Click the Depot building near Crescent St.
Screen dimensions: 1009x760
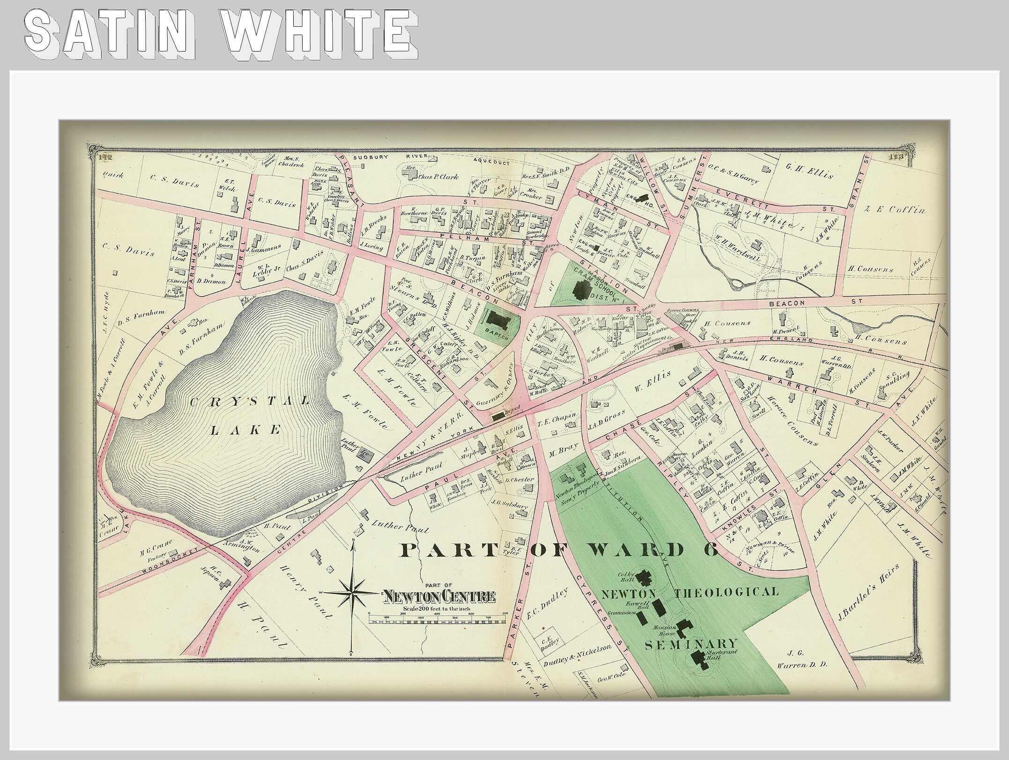[x=498, y=416]
